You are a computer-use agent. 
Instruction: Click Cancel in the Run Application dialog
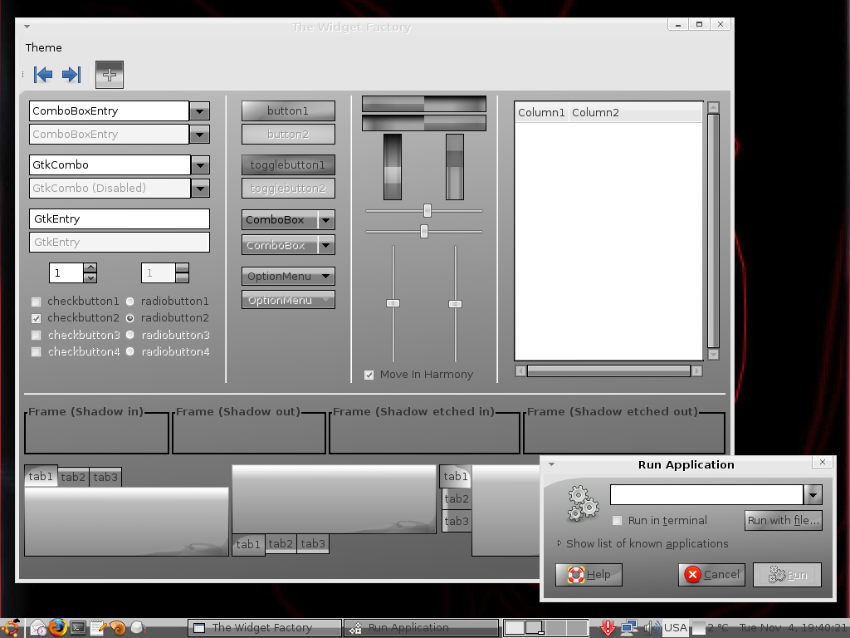(711, 575)
